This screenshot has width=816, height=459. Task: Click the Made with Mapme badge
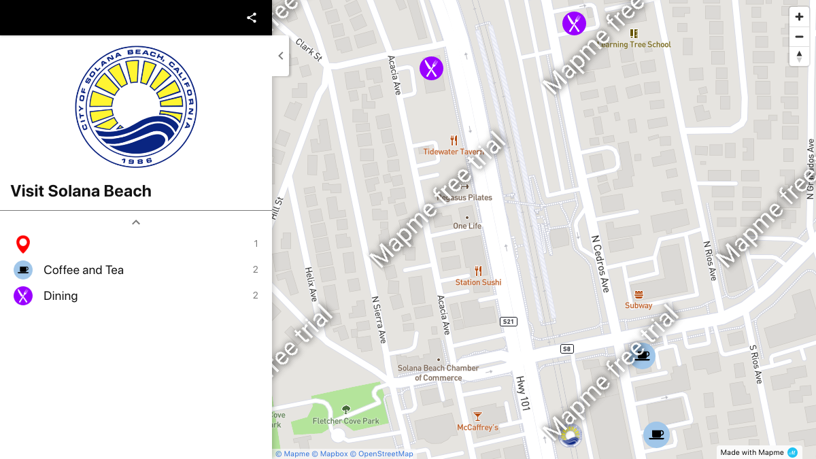tap(758, 452)
